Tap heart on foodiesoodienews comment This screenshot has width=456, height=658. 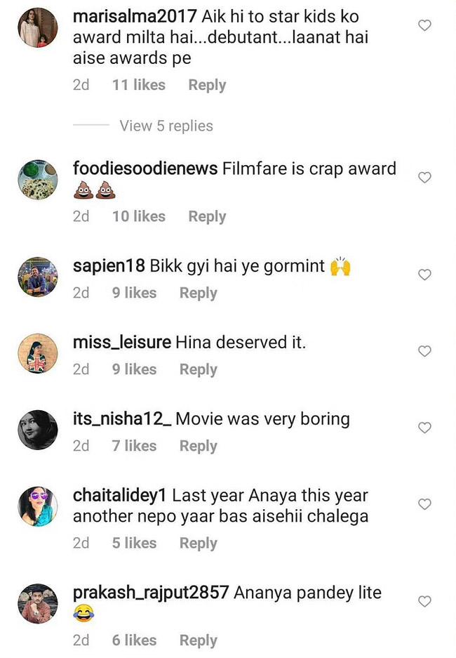(424, 178)
